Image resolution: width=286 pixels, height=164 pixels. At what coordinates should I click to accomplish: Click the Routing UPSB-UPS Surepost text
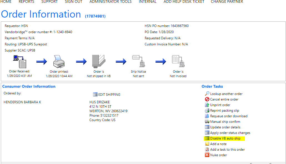[26, 44]
